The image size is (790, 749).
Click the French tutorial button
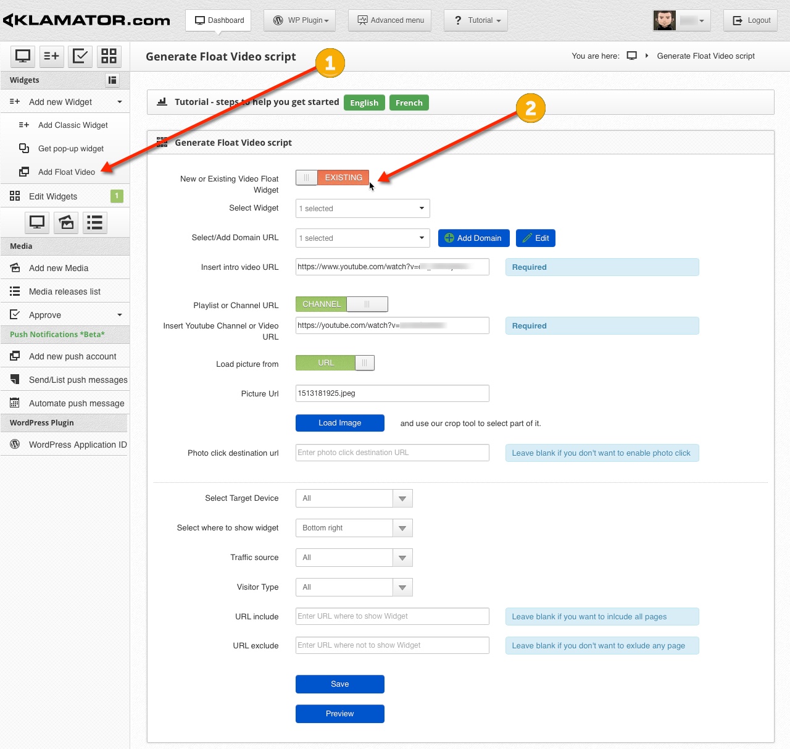click(409, 103)
